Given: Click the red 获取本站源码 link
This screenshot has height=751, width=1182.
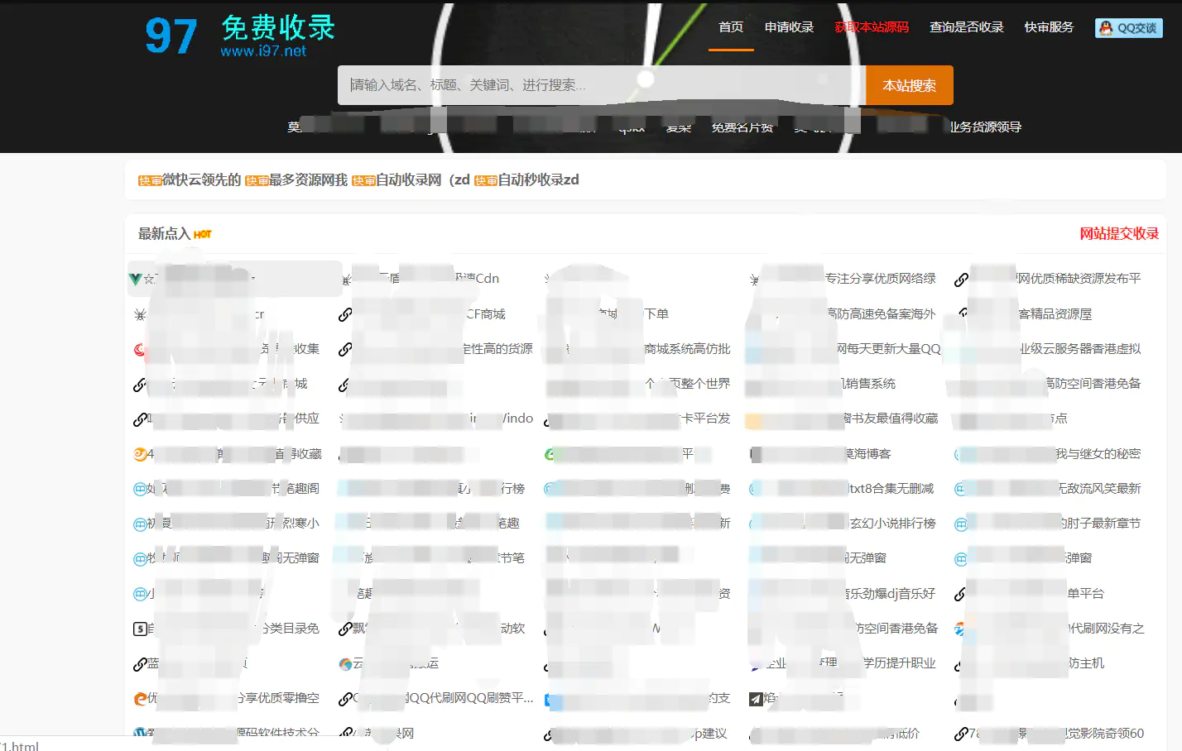Looking at the screenshot, I should pyautogui.click(x=872, y=26).
